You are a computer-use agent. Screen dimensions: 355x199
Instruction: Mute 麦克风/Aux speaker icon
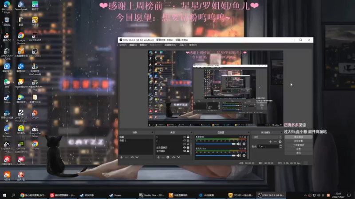[x=239, y=156]
